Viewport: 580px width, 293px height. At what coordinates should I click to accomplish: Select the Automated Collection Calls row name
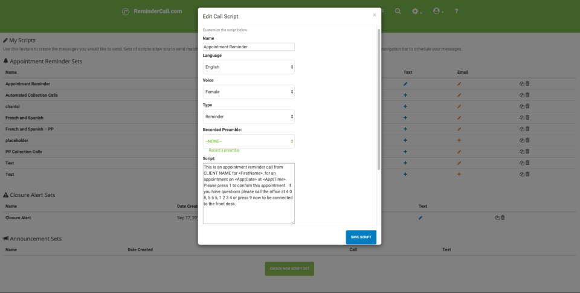[x=31, y=95]
